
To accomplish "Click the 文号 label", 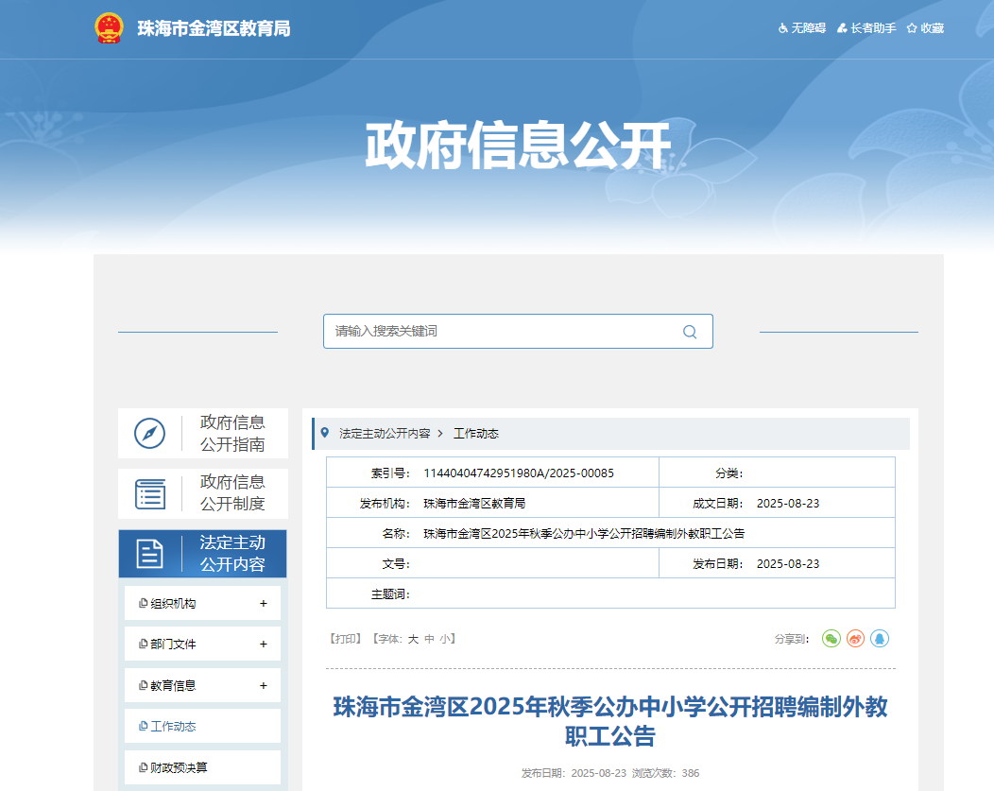I will [396, 563].
